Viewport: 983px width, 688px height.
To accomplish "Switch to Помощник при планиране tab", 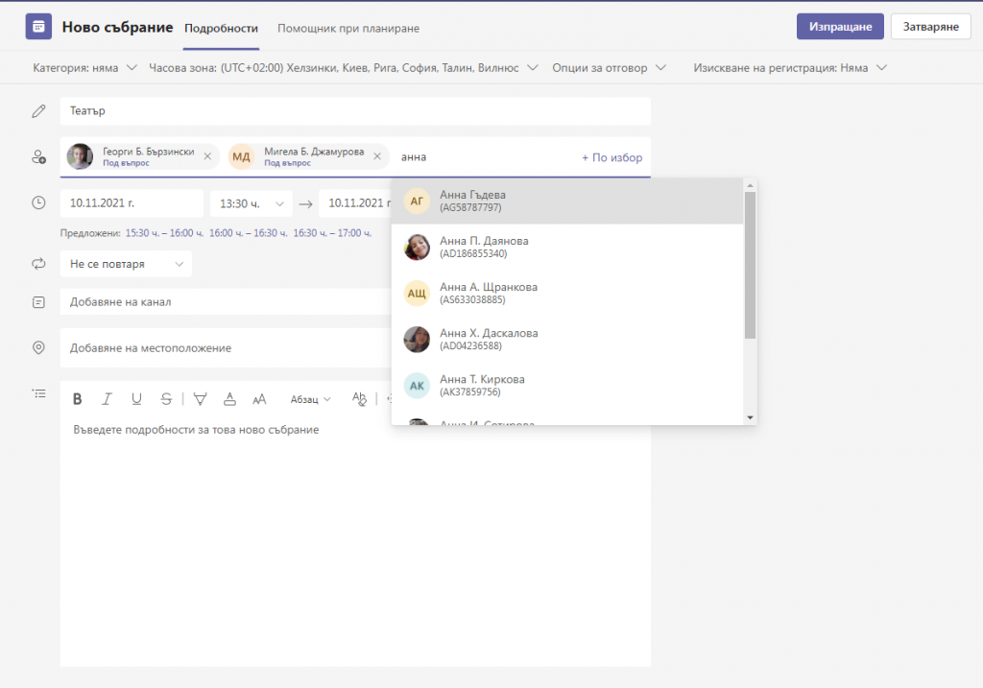I will pos(348,28).
